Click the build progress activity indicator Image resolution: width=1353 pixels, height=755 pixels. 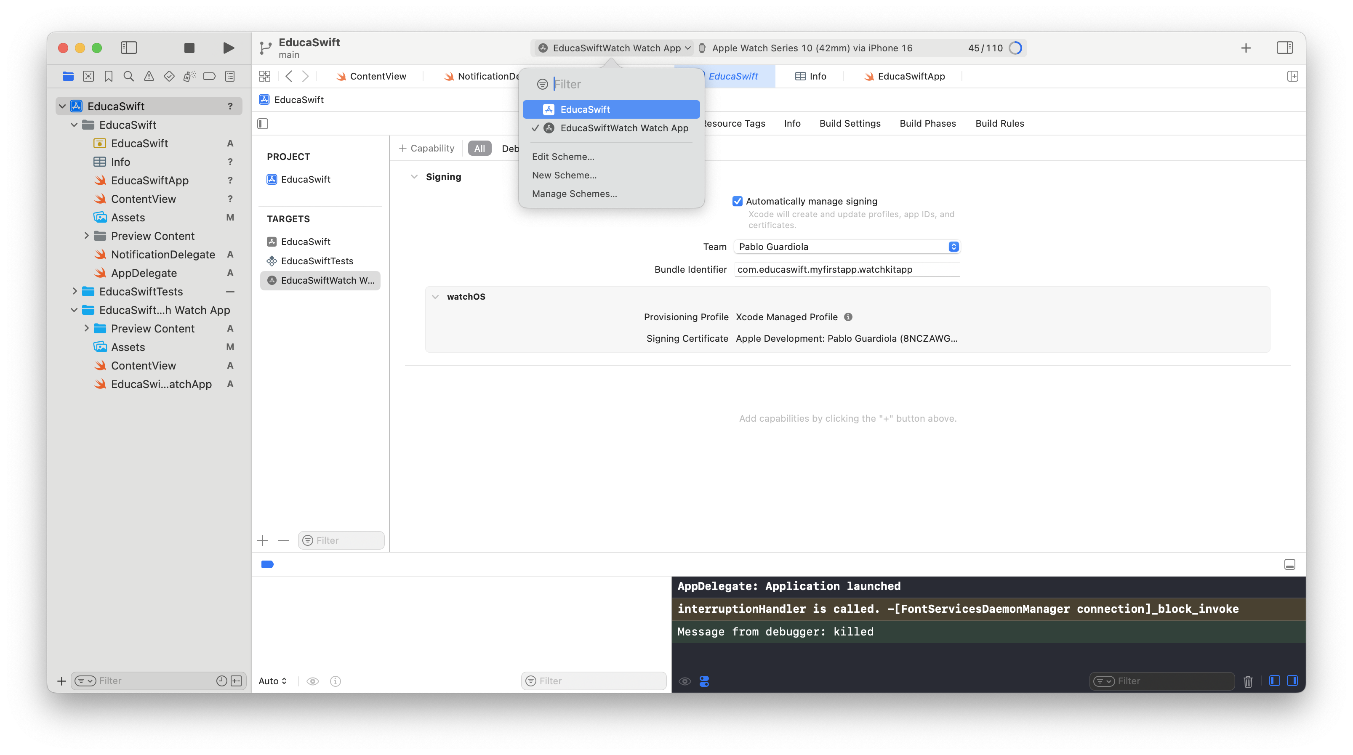click(1015, 48)
